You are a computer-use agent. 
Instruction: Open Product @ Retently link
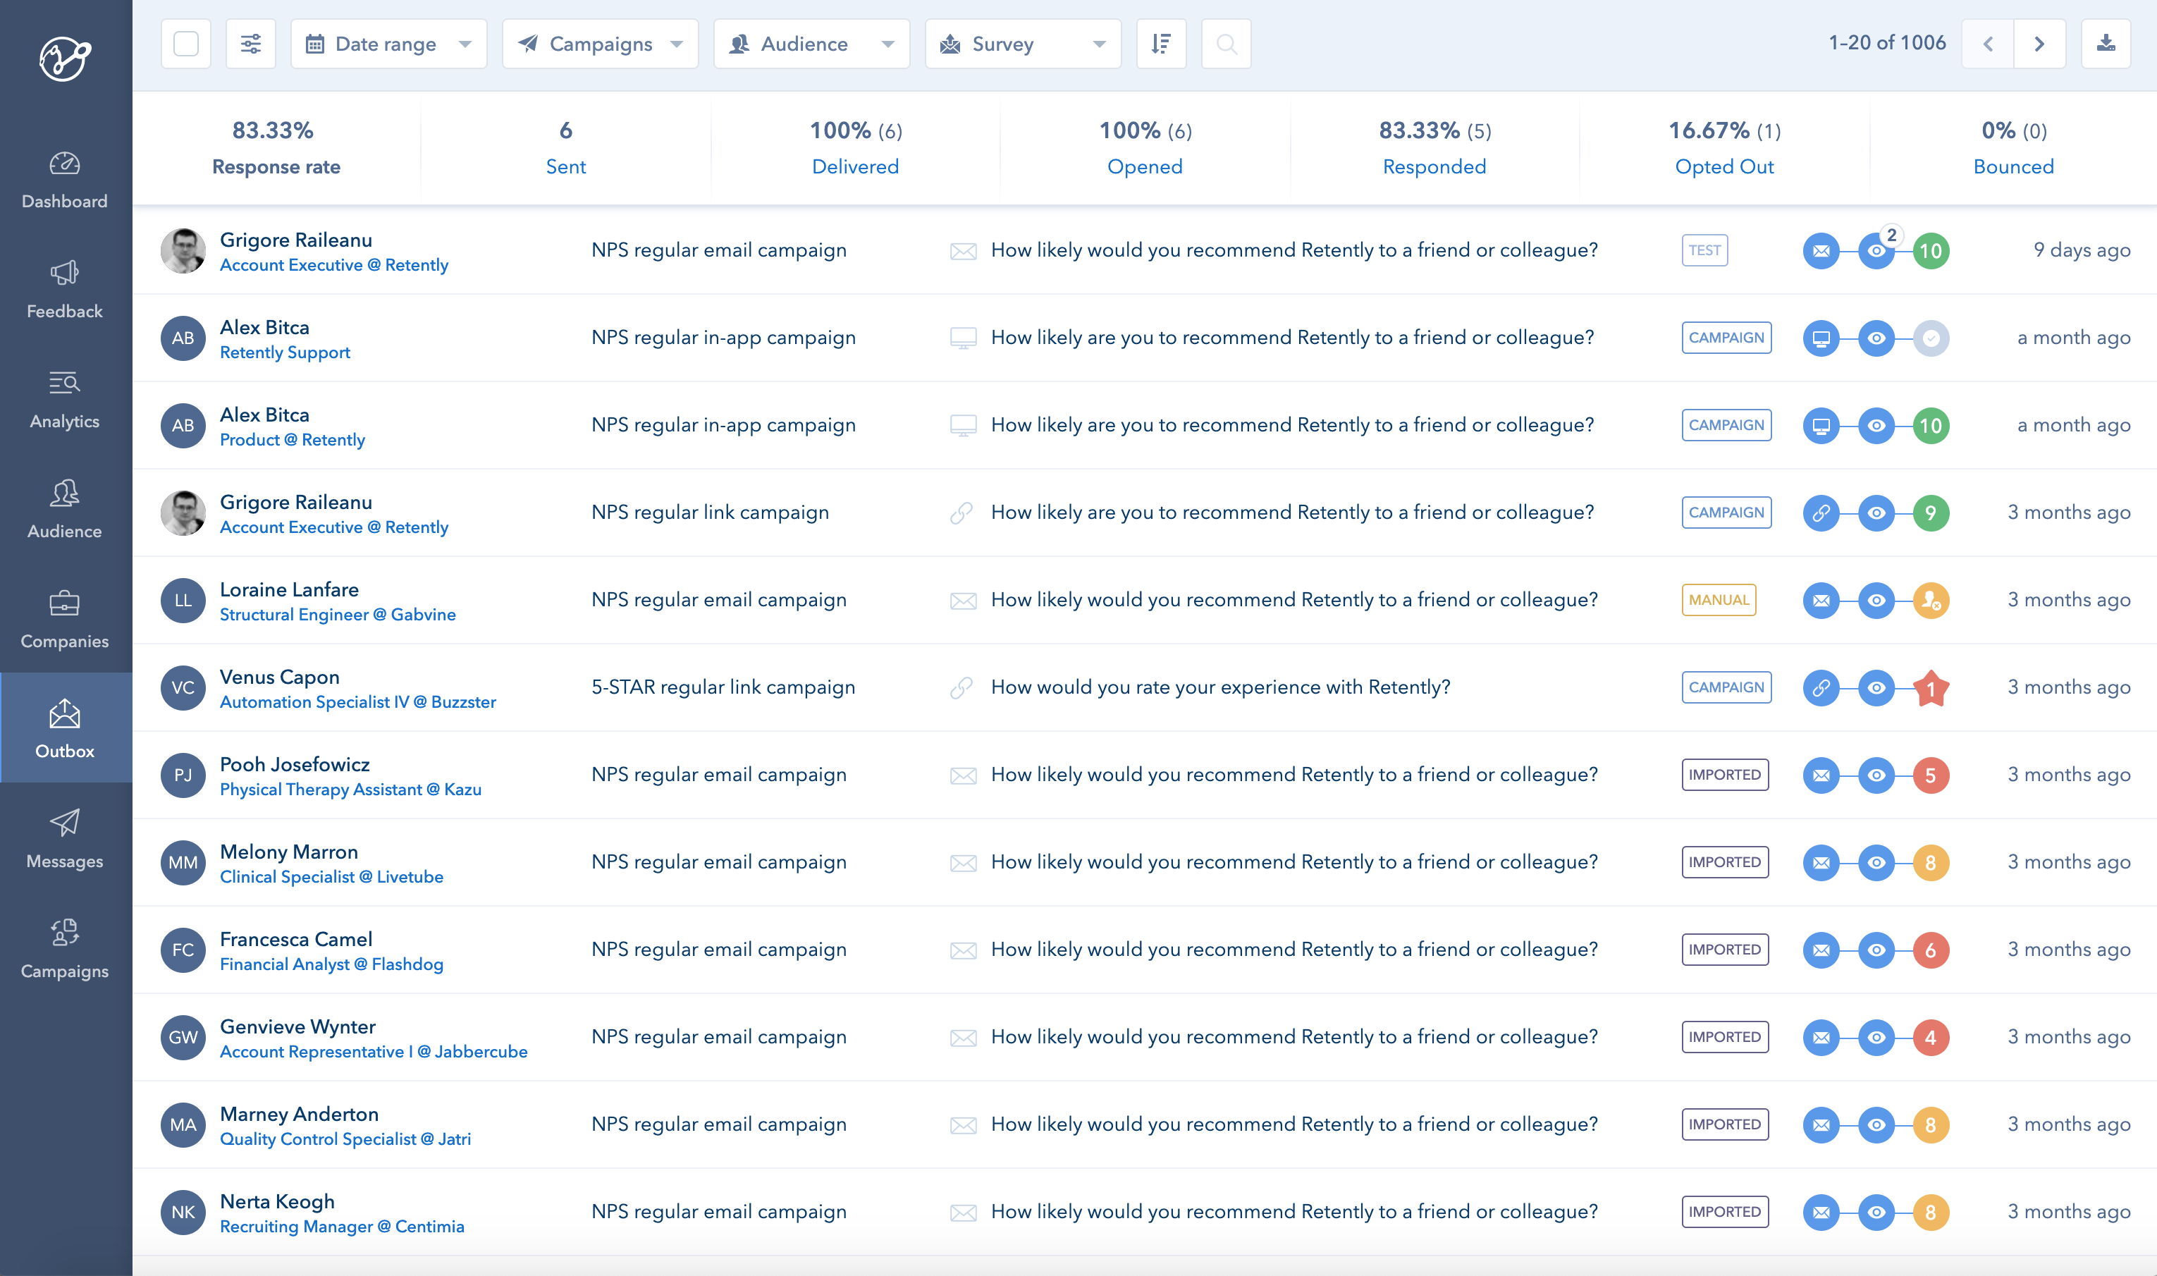[x=293, y=439]
